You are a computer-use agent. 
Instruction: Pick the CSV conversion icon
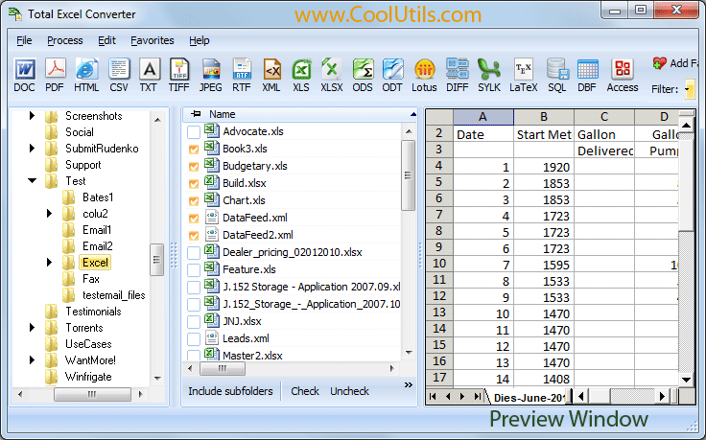point(119,75)
